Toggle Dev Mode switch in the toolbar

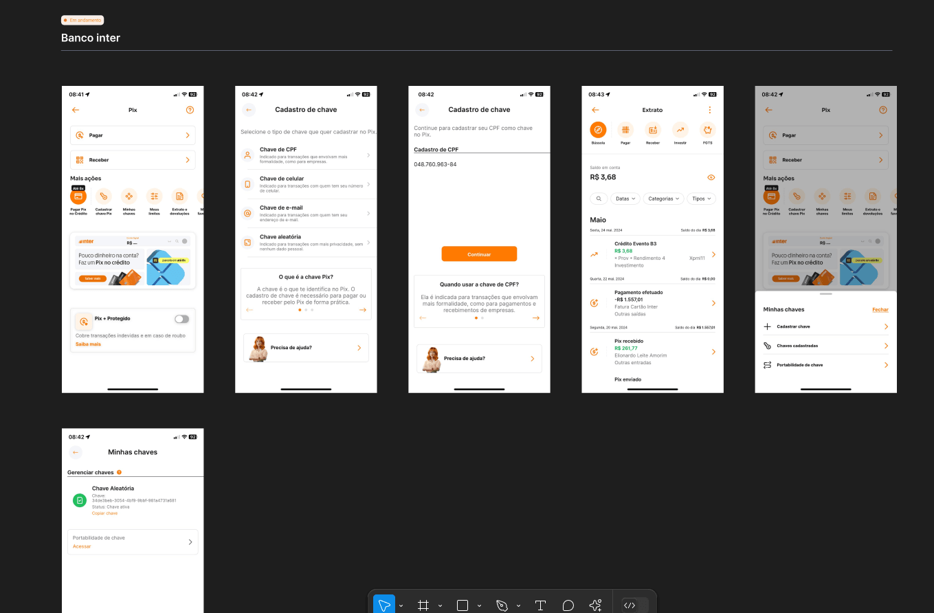[634, 605]
